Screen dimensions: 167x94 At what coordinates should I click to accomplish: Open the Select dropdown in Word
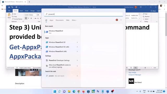(x=146, y=19)
